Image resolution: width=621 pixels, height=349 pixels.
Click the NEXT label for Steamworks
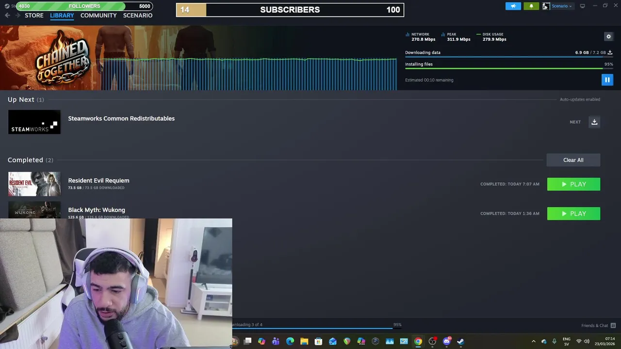[575, 122]
